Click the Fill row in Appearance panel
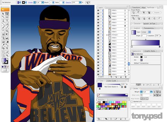 [x=146, y=60]
